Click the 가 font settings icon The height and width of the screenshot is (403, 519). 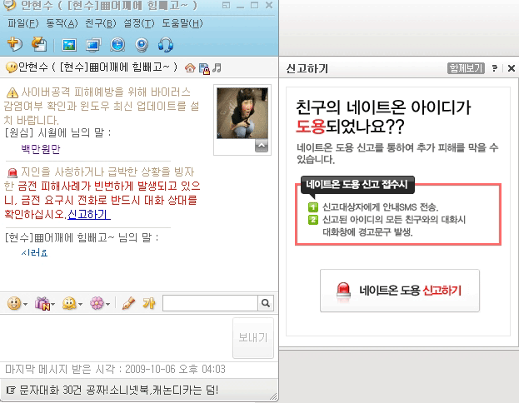click(149, 303)
